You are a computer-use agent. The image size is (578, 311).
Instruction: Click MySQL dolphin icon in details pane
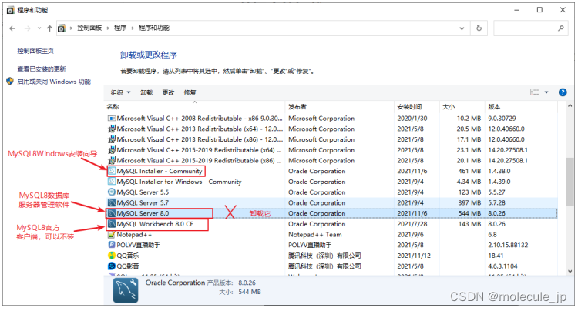tap(126, 290)
